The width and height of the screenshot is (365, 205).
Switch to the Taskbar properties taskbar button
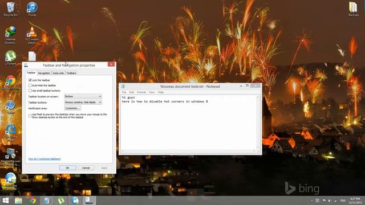(89, 200)
